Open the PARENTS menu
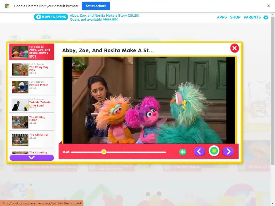The width and height of the screenshot is (275, 206). [252, 17]
